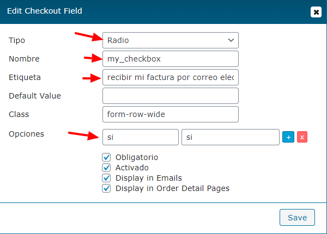Focus the Nombre field containing my_checkbox
Screen dimensions: 327x234
(x=171, y=59)
